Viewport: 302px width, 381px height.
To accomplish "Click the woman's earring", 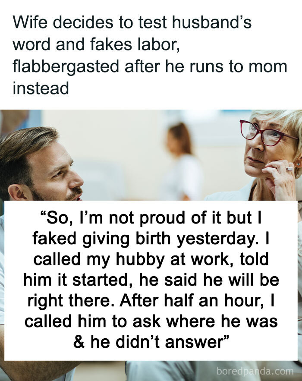I will 298,165.
